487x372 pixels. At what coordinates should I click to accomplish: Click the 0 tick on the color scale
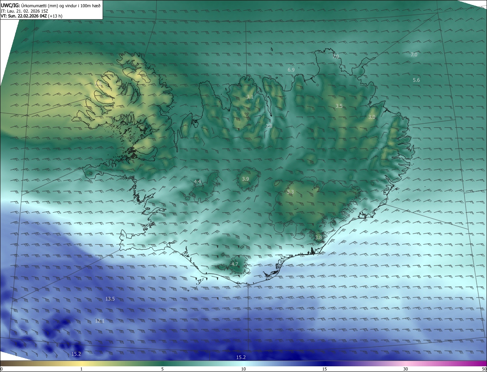tap(2, 369)
